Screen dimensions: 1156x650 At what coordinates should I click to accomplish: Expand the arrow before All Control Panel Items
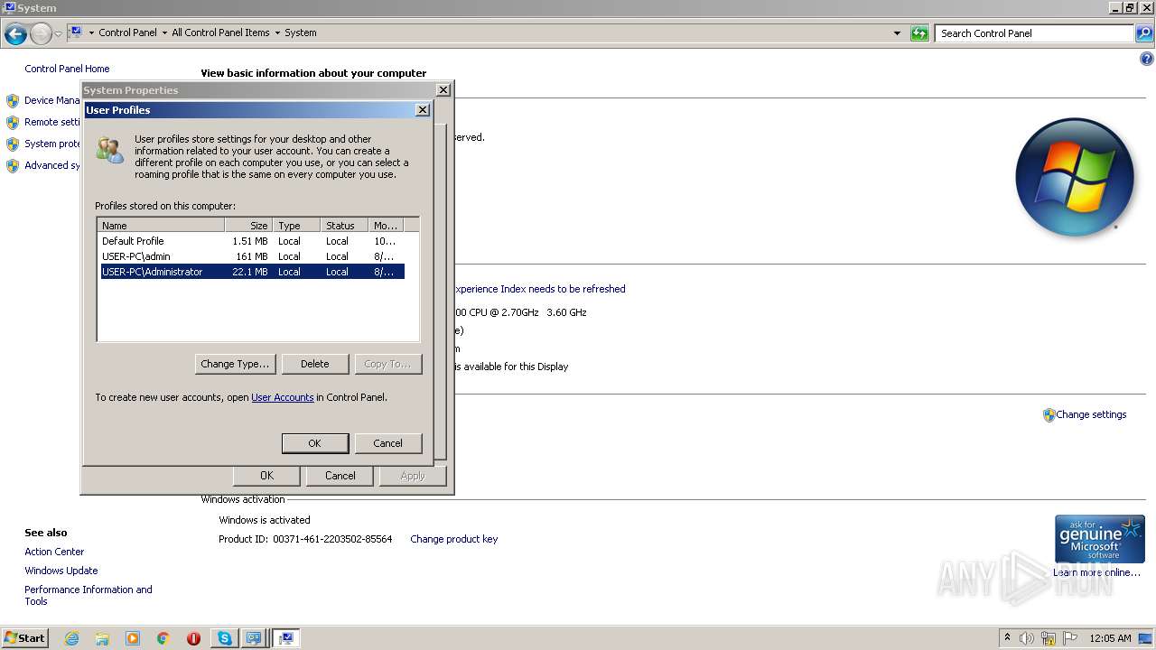[x=164, y=32]
